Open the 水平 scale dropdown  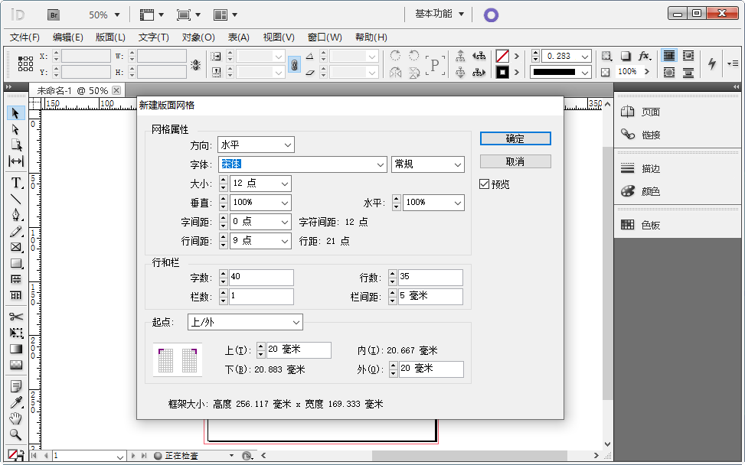coord(458,203)
